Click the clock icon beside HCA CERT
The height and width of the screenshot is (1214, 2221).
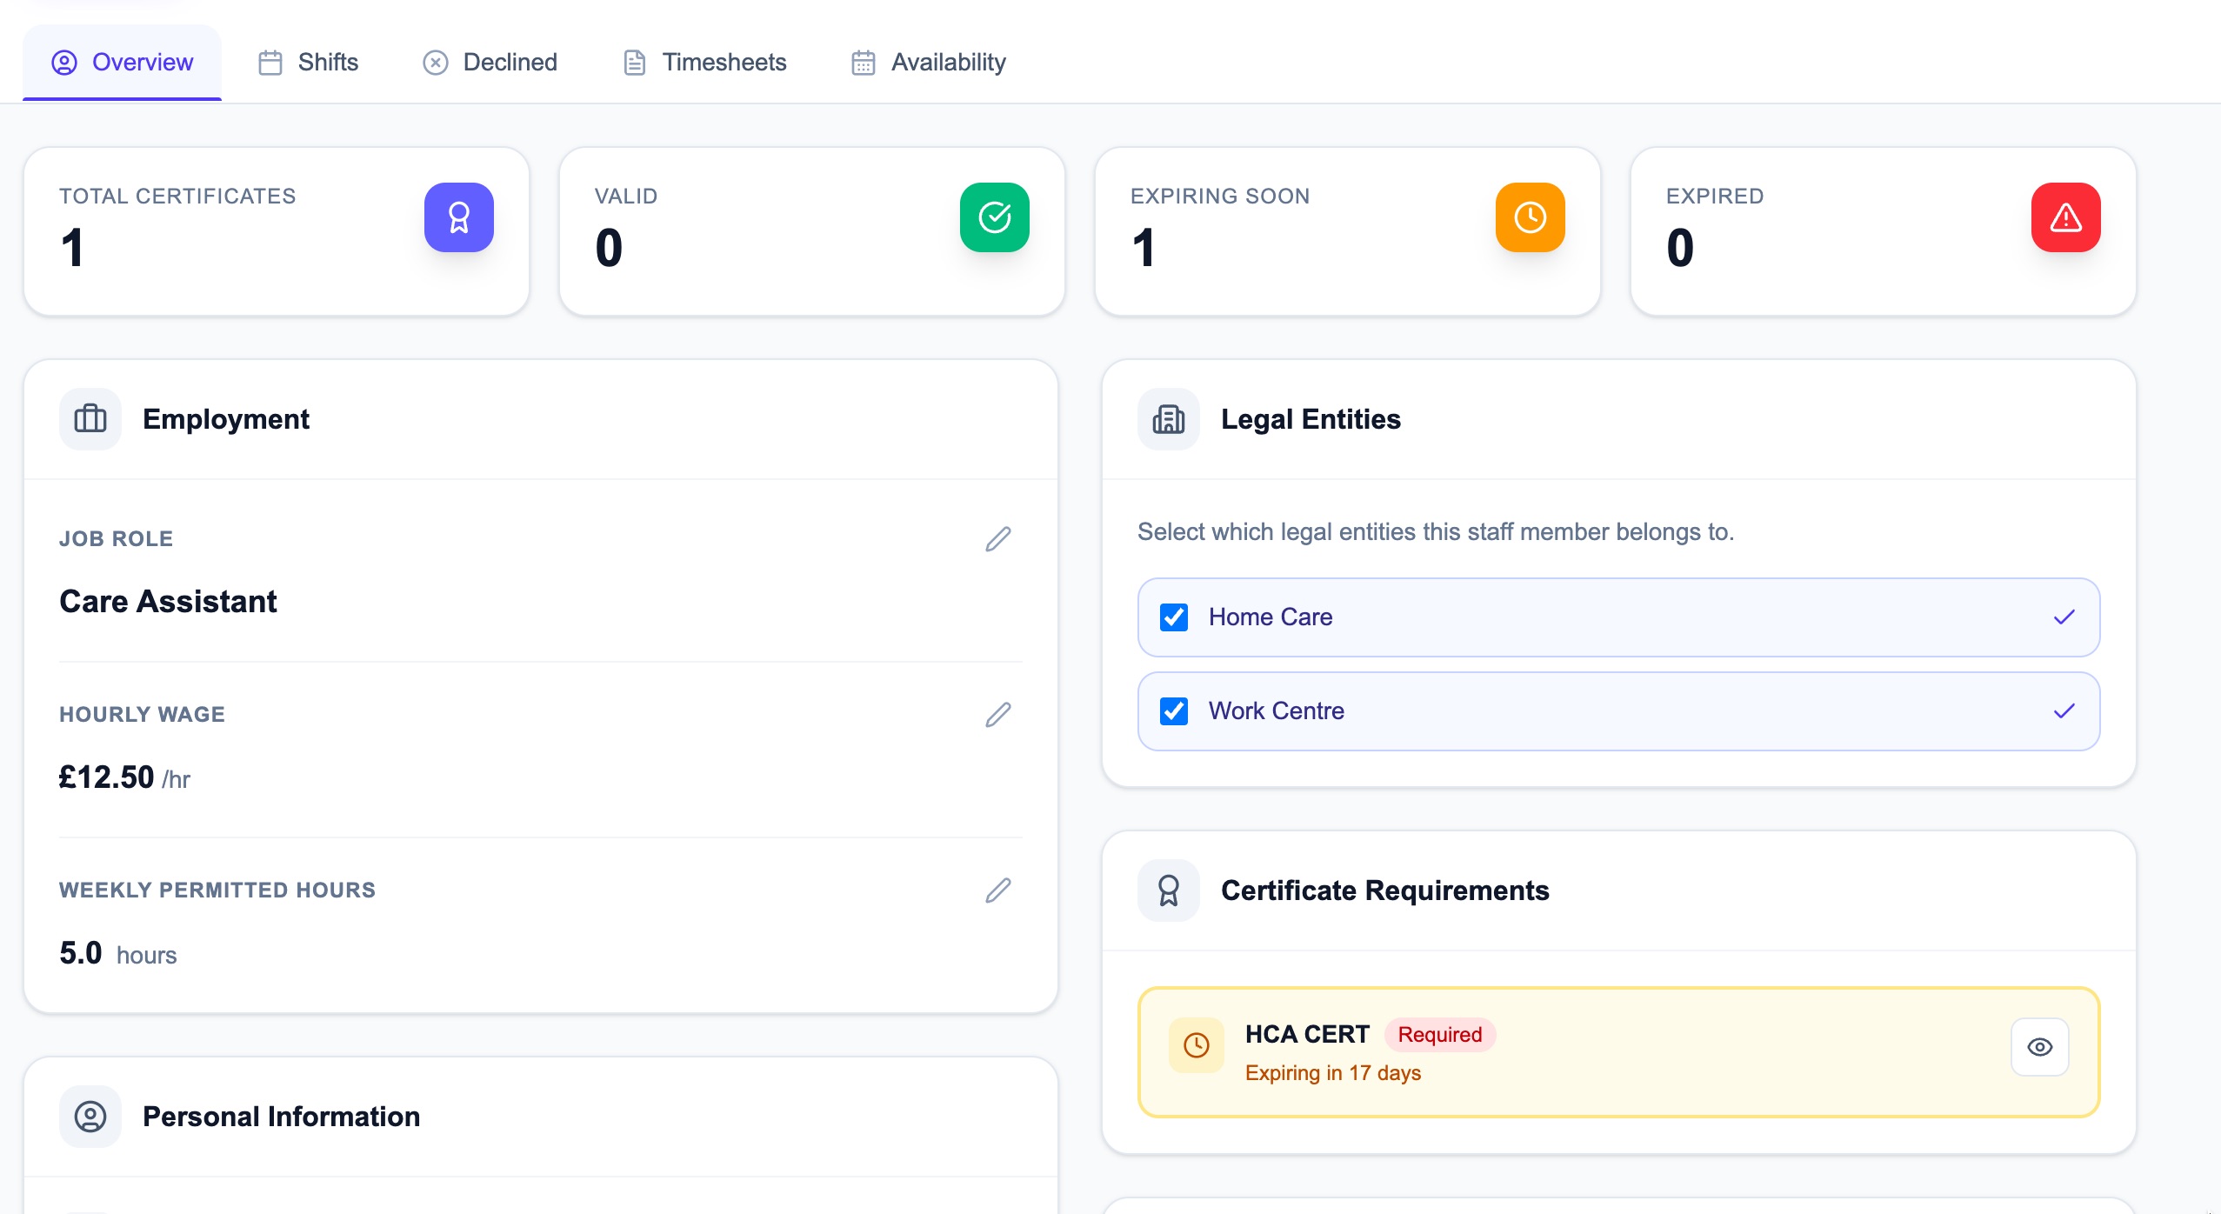(x=1195, y=1045)
